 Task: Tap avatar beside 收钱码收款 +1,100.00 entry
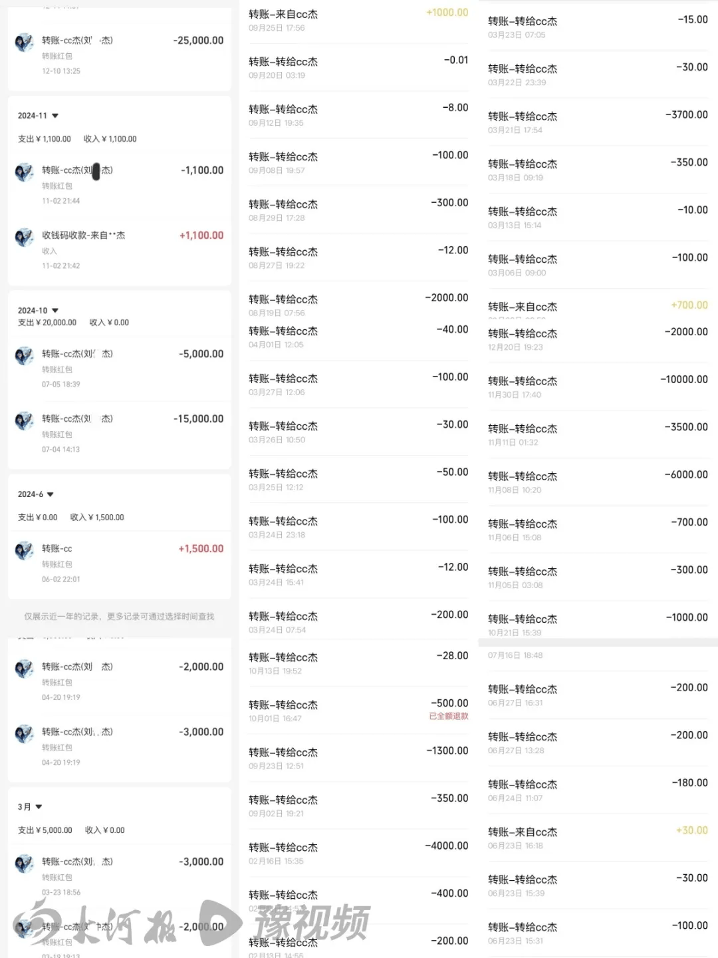coord(25,238)
